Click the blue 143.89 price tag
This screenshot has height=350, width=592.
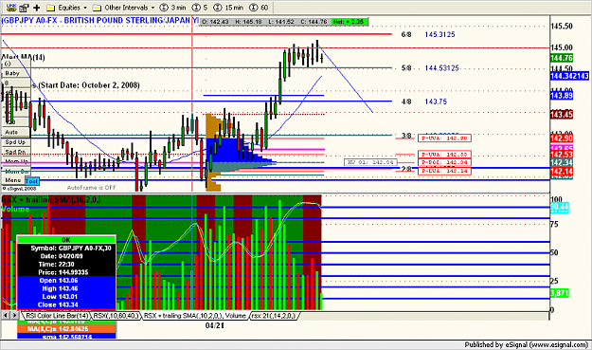pos(562,96)
